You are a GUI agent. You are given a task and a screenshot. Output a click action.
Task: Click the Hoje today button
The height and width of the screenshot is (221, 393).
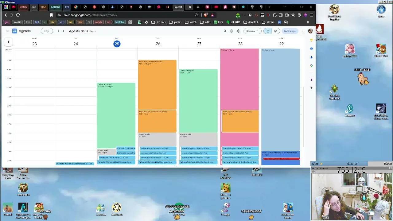(x=47, y=31)
